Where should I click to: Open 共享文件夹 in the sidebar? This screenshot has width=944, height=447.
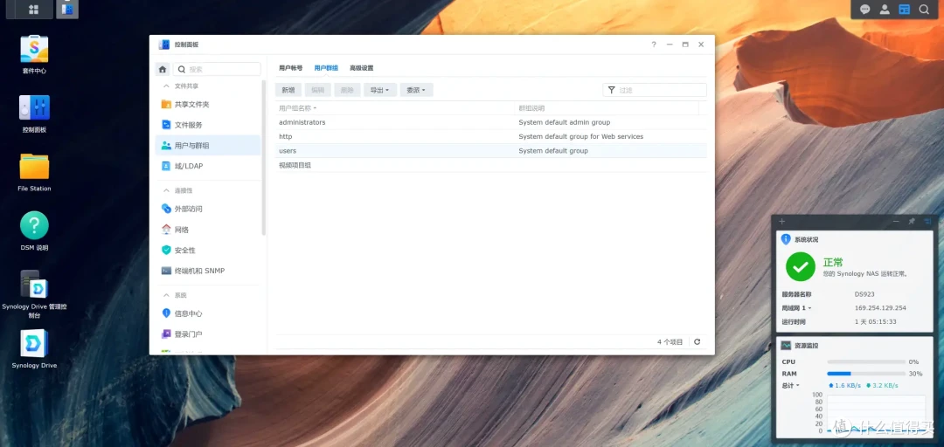pos(208,104)
